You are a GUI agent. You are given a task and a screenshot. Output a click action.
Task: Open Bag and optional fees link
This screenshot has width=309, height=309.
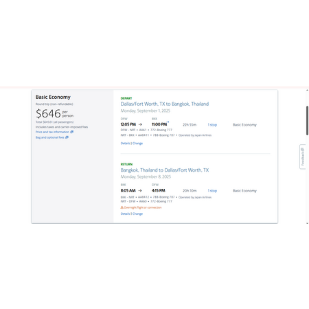point(49,137)
